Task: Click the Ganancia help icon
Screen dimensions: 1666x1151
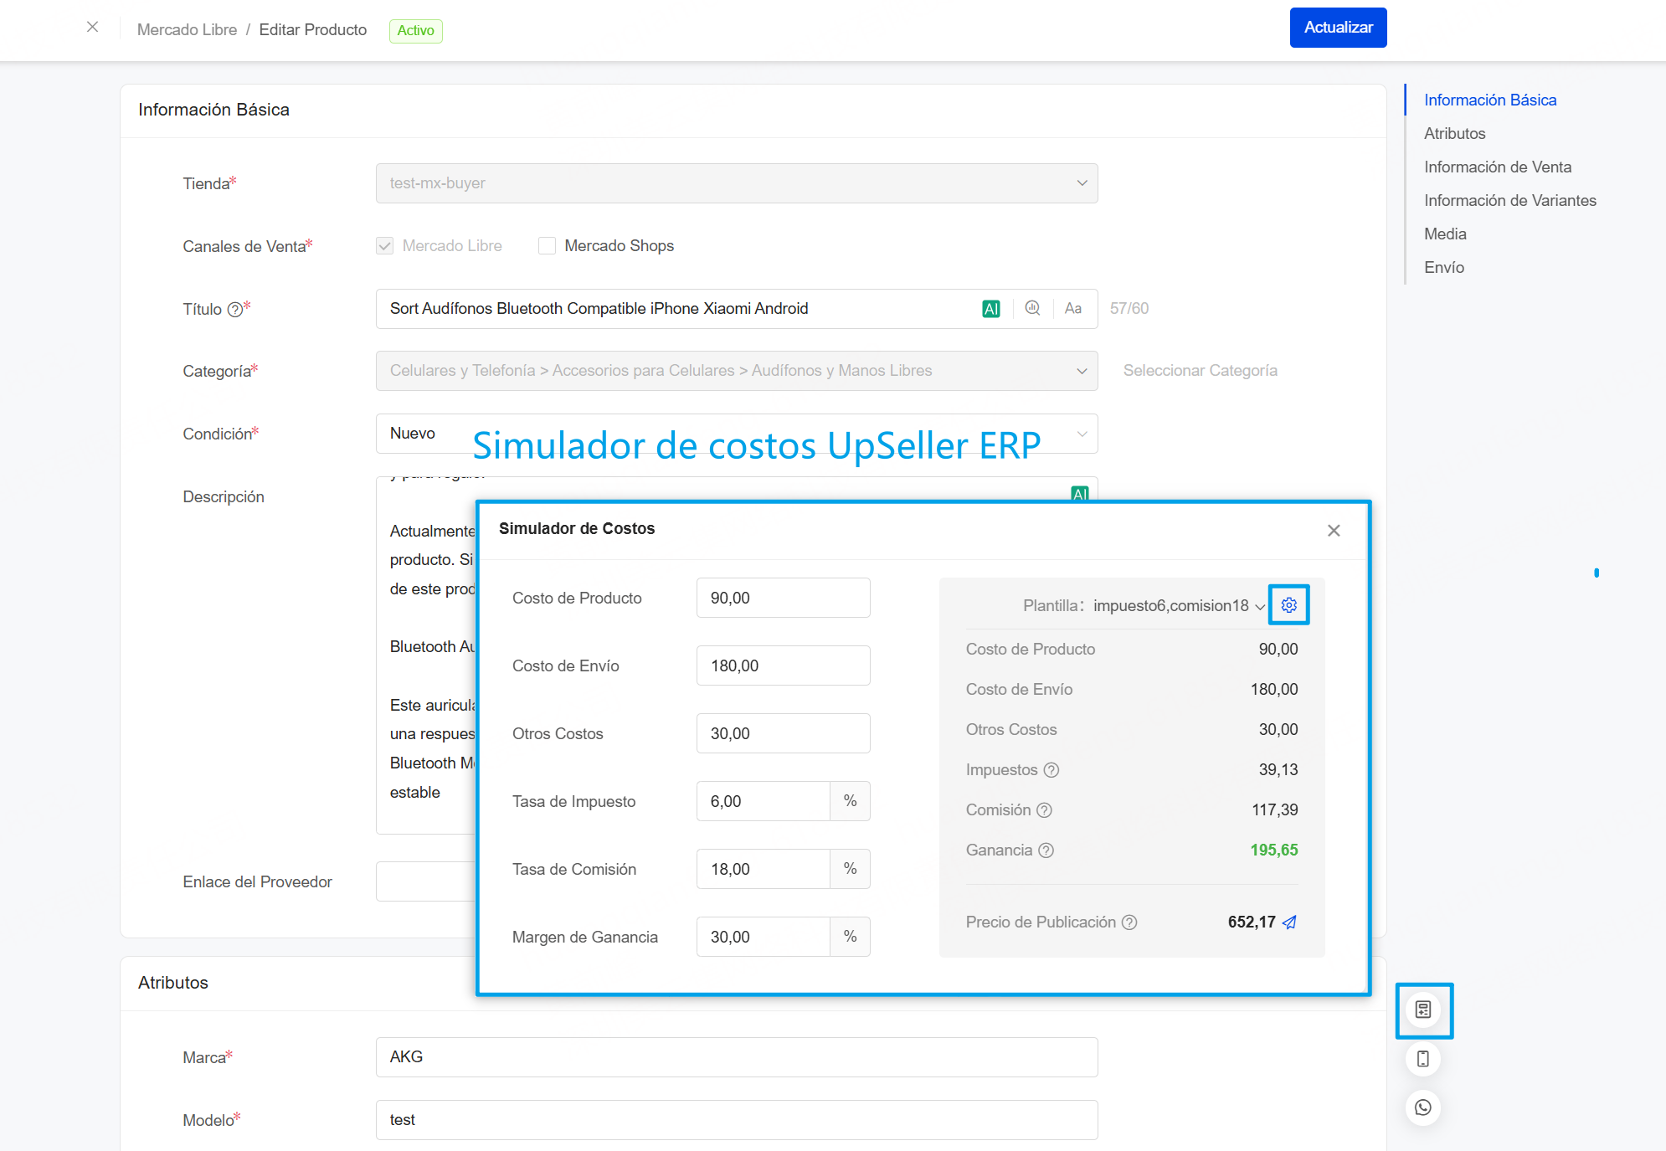Action: pyautogui.click(x=1046, y=850)
